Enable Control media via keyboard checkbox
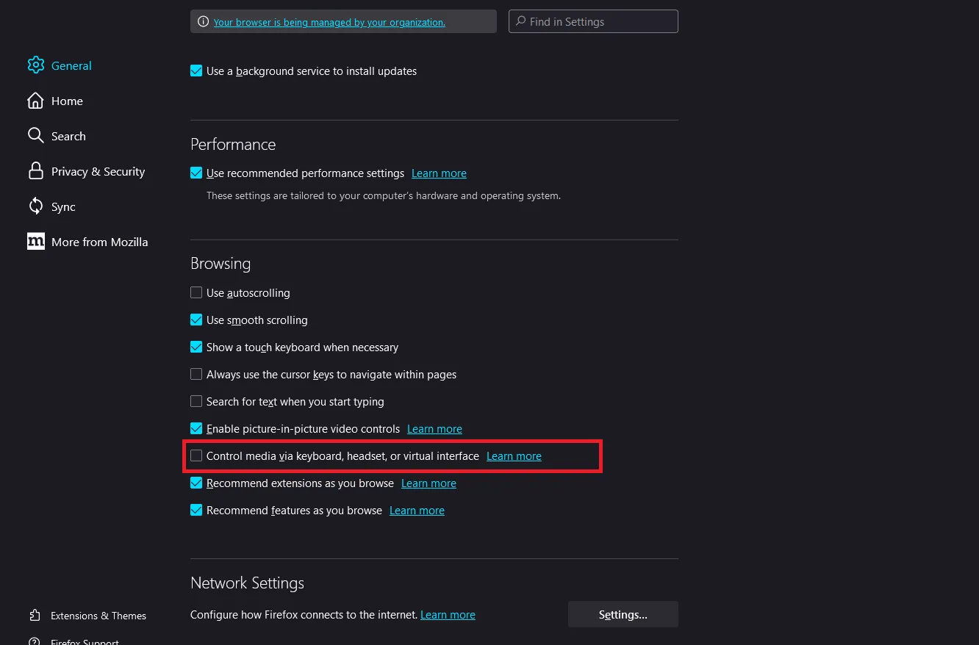The image size is (979, 645). click(x=196, y=455)
